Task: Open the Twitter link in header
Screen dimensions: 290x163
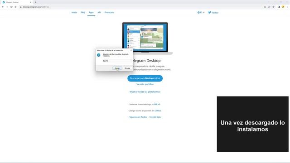Action: (213, 13)
